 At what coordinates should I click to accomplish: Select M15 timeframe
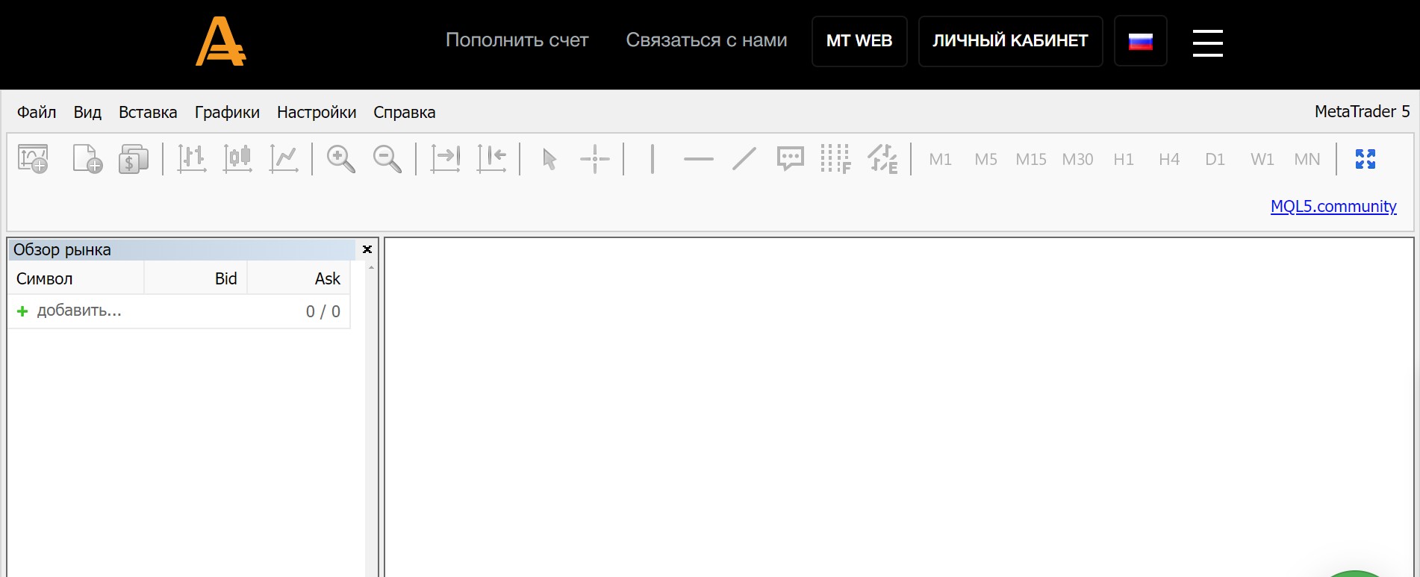[1031, 159]
